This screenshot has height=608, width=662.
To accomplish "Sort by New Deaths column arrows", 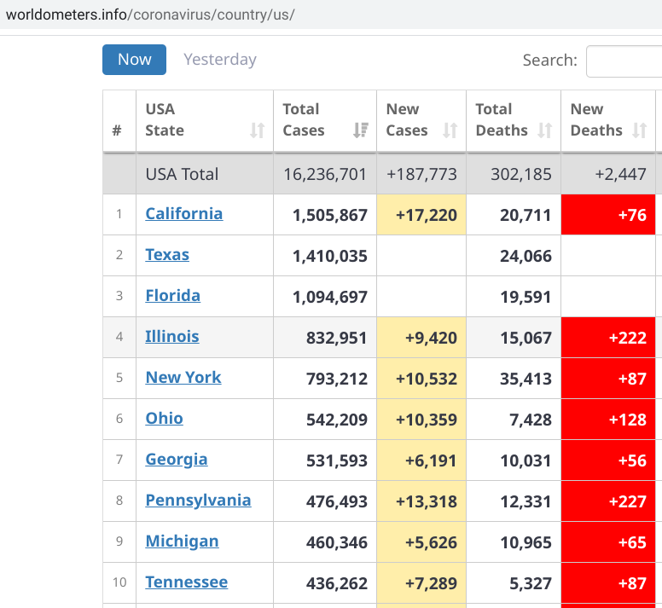I will 639,130.
